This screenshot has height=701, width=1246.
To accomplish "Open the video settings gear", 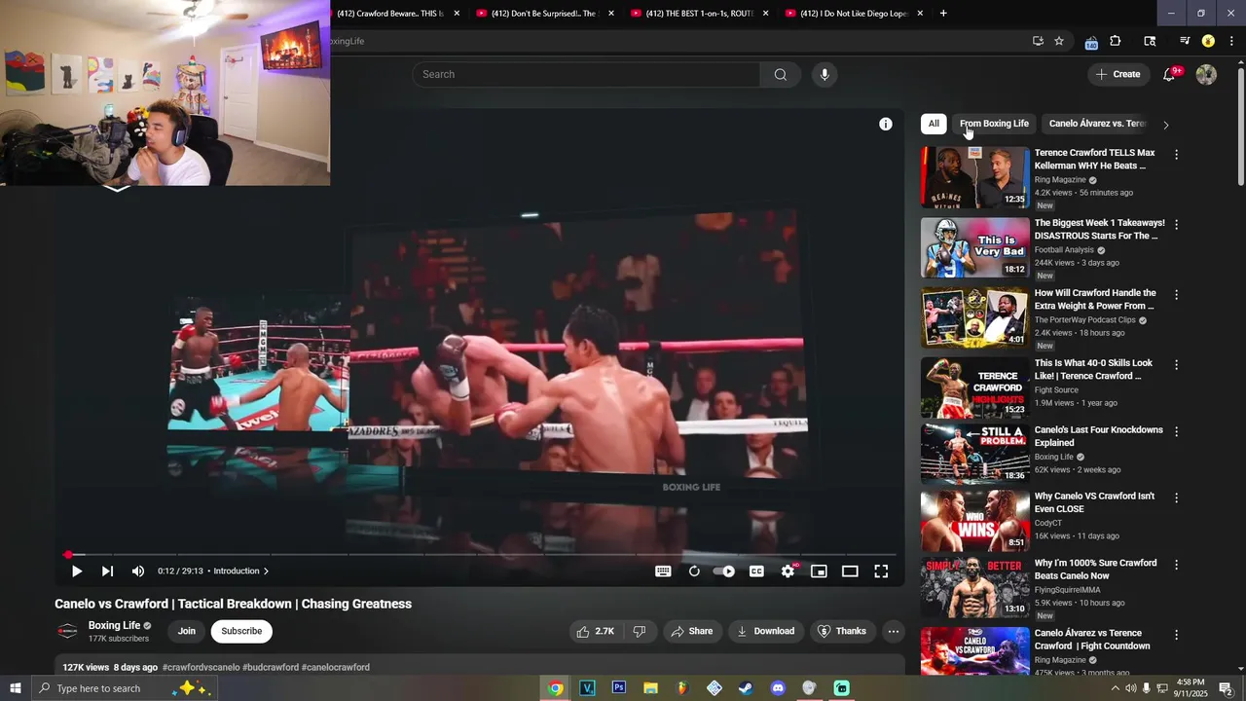I will point(788,572).
